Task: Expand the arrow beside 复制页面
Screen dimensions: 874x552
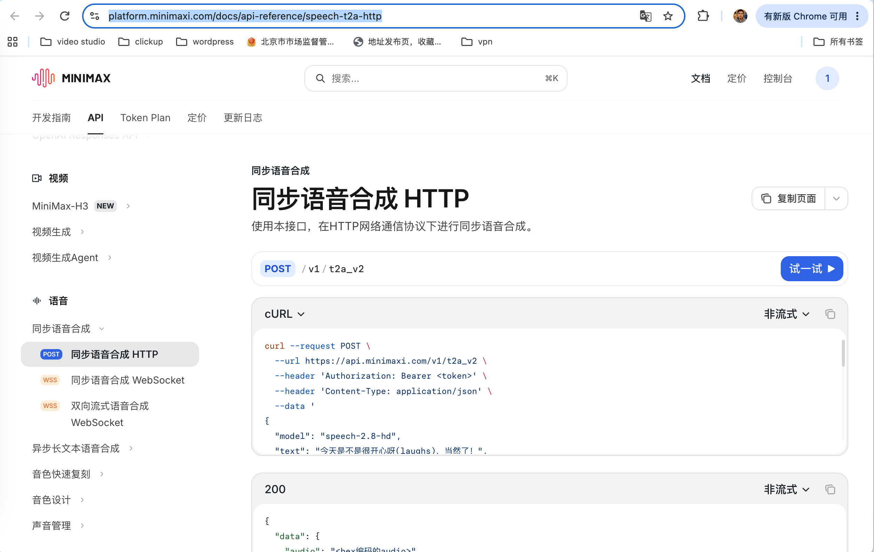Action: pyautogui.click(x=836, y=199)
